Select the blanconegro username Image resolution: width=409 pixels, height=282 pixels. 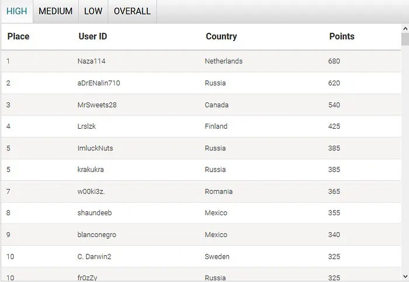click(x=96, y=235)
